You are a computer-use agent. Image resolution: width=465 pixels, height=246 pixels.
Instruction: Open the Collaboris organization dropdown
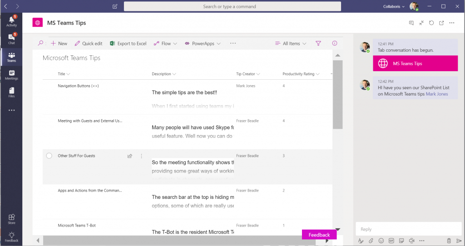(x=394, y=6)
